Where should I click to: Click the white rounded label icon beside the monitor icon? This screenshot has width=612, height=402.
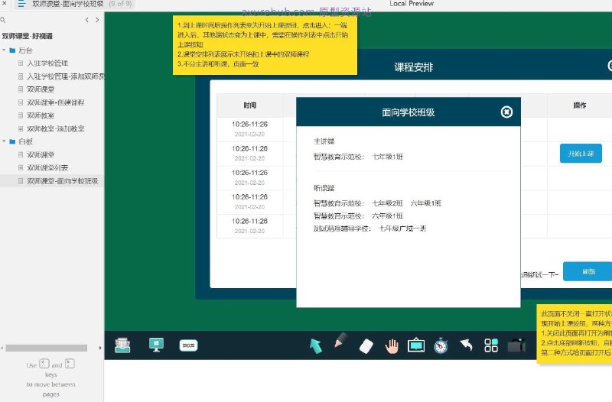tap(188, 345)
